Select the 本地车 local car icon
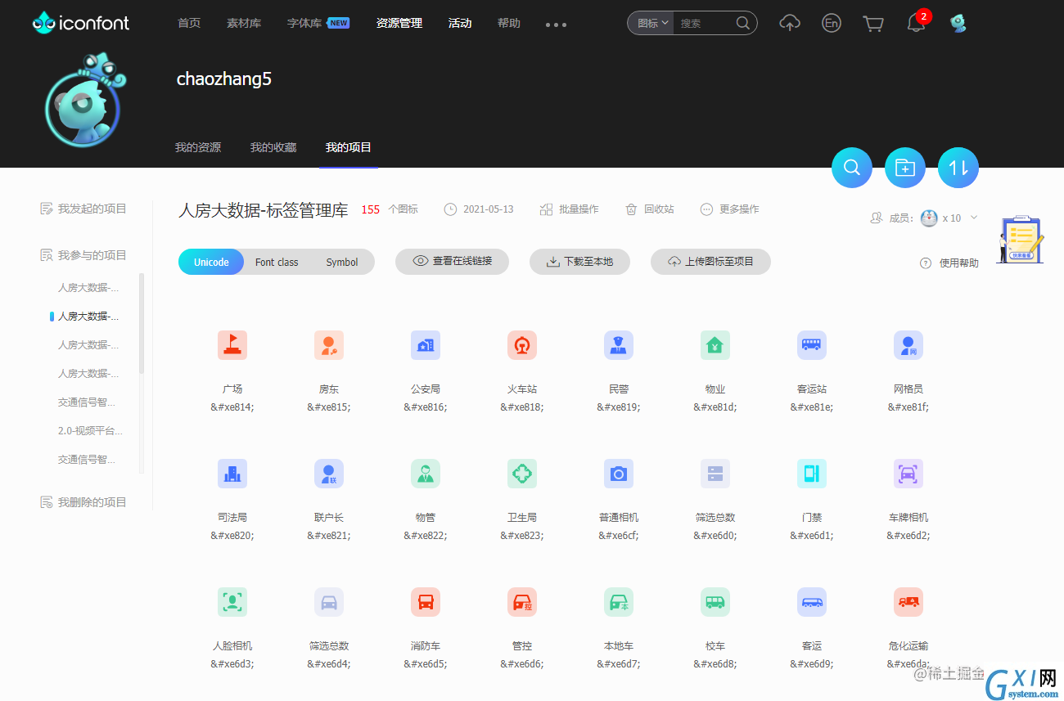 click(619, 602)
